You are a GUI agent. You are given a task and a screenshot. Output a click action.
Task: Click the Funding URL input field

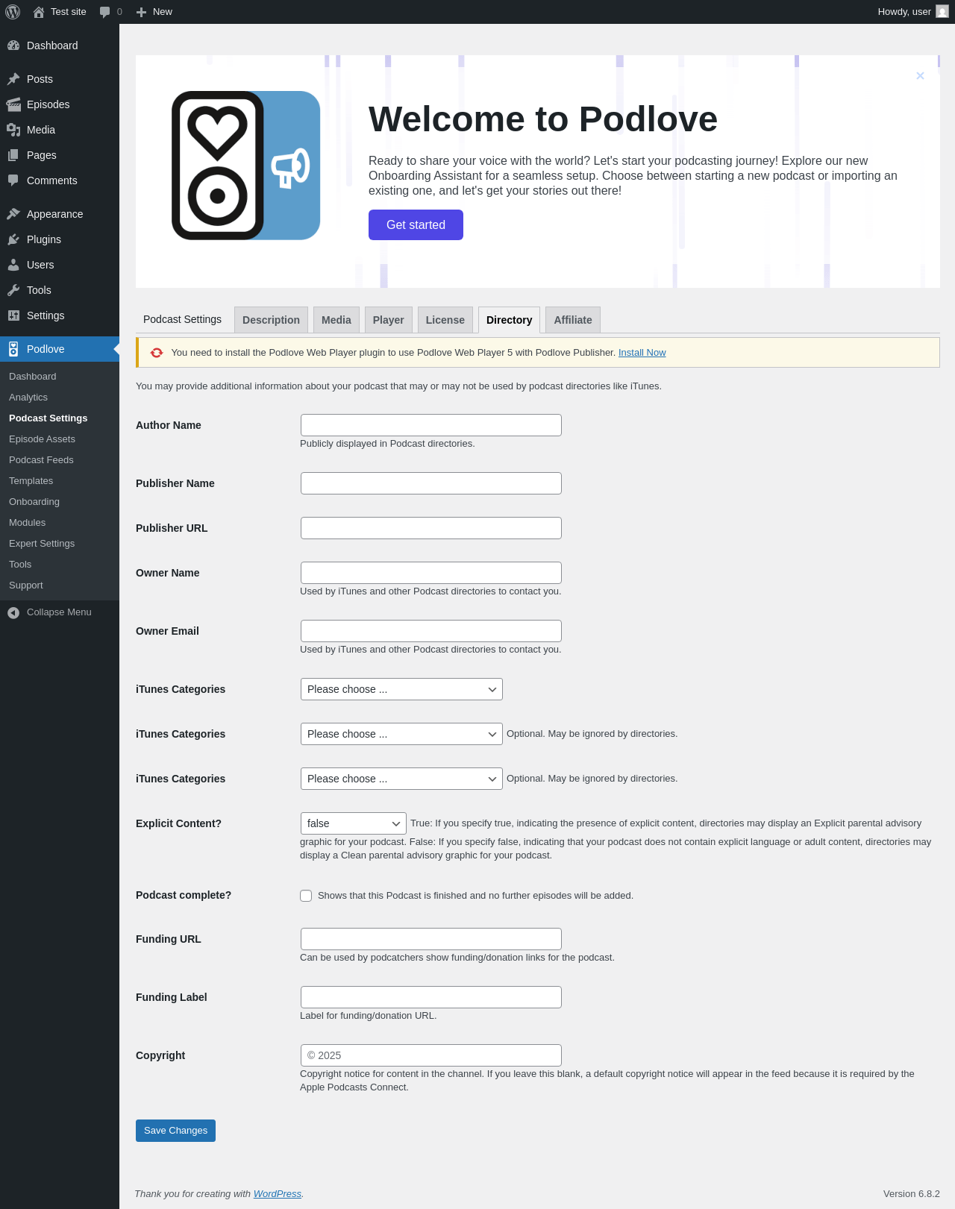point(431,939)
